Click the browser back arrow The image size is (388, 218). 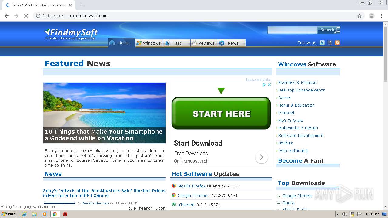[7, 16]
